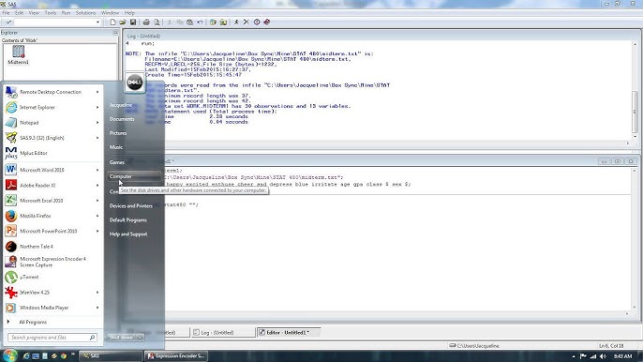
Task: Click the SAS Help book icon
Action: [267, 23]
